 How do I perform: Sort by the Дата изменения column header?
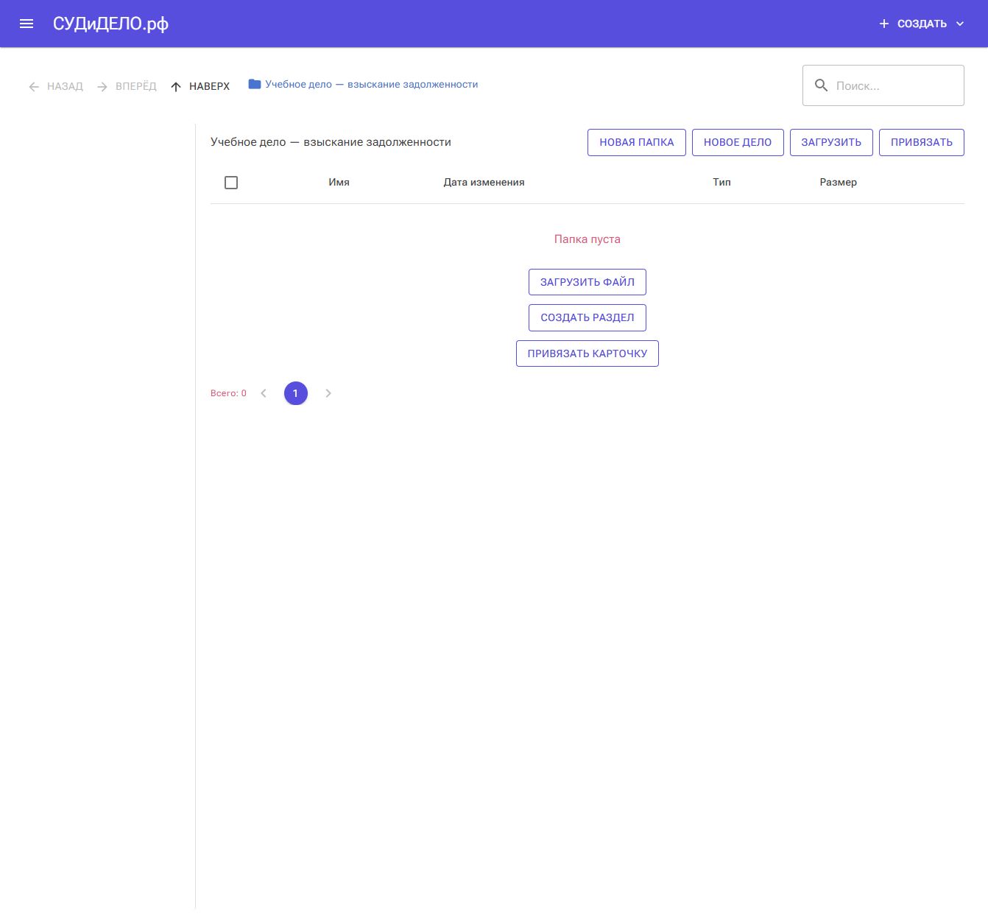[x=484, y=183]
